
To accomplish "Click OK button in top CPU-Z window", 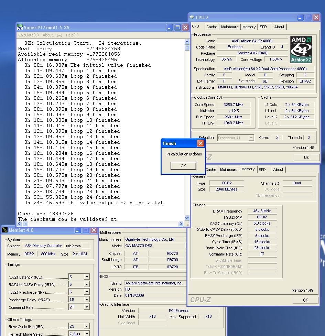I will (x=306, y=157).
